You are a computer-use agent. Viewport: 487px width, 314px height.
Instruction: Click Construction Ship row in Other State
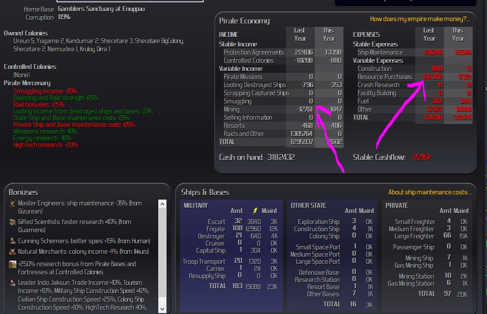click(x=332, y=229)
